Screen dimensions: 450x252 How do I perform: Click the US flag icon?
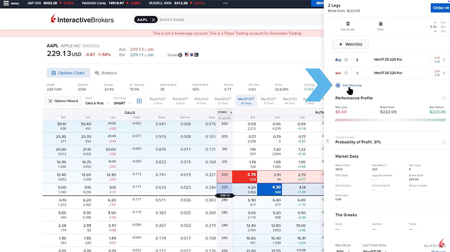coord(187,54)
